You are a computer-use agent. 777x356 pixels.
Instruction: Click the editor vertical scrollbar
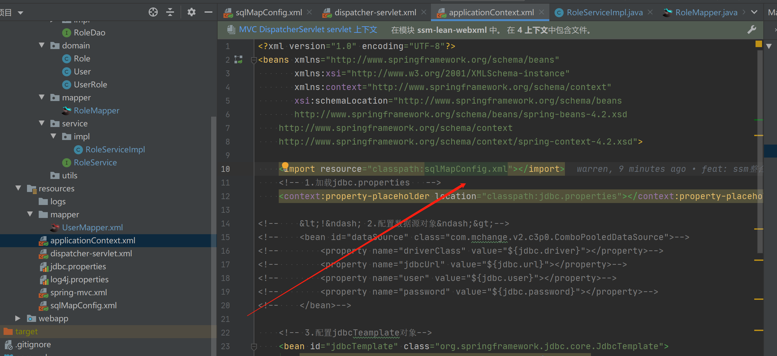point(760,151)
